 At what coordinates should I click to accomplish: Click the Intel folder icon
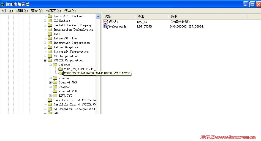[50, 34]
